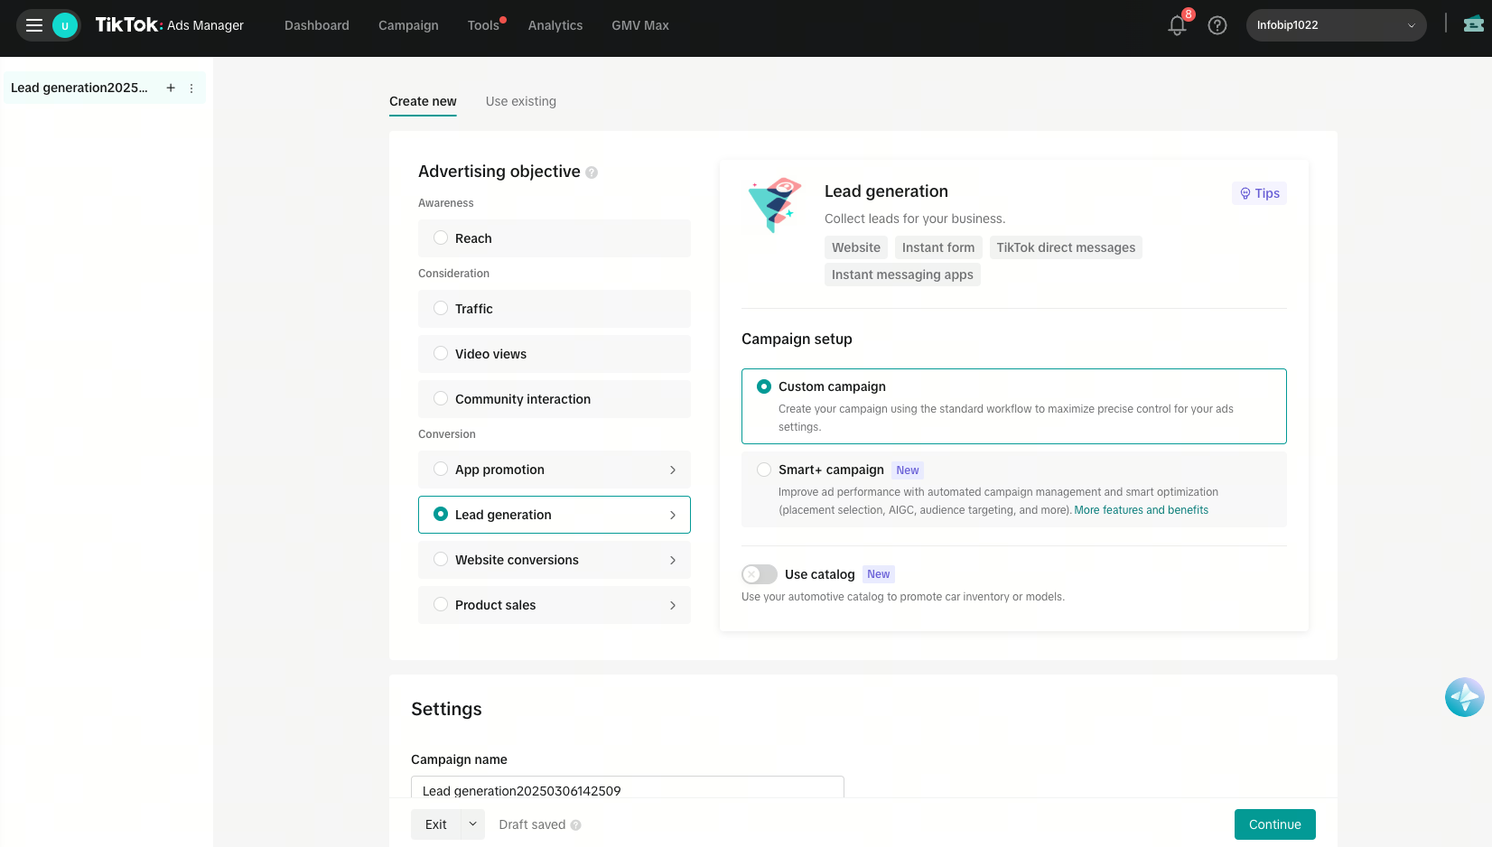Enable the Use catalog toggle
Image resolution: width=1492 pixels, height=847 pixels.
[x=759, y=574]
